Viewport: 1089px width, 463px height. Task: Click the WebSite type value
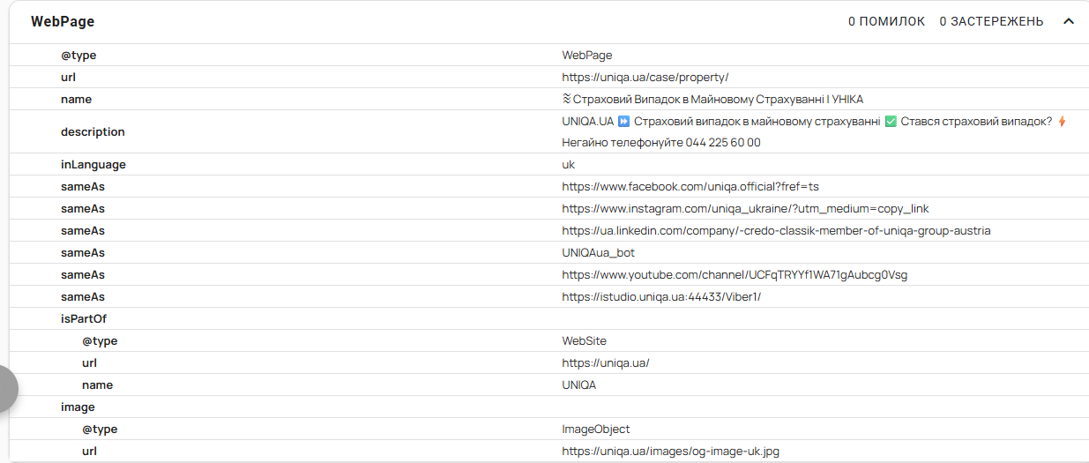[584, 340]
